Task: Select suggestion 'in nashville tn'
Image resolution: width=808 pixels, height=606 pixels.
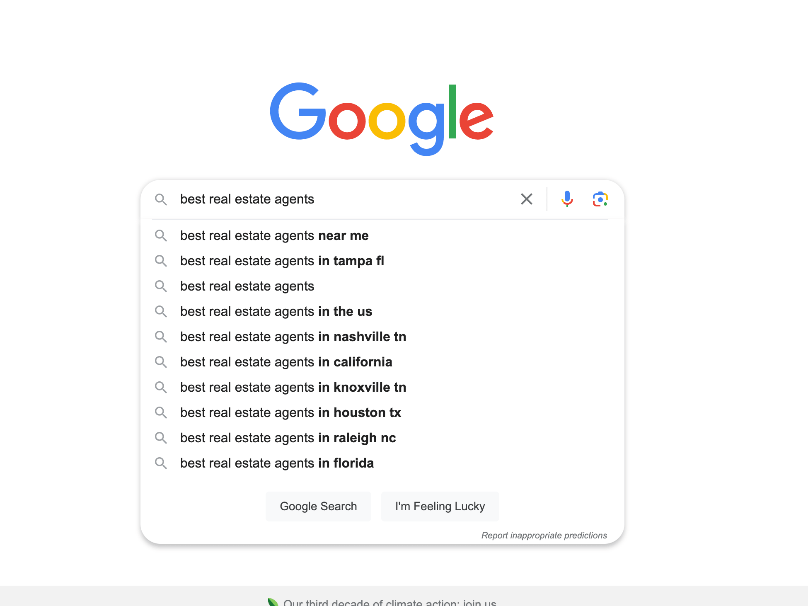Action: tap(382, 337)
